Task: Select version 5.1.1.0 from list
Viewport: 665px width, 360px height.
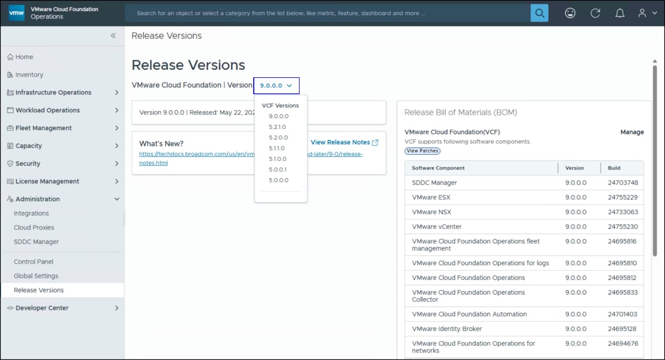Action: click(x=277, y=148)
